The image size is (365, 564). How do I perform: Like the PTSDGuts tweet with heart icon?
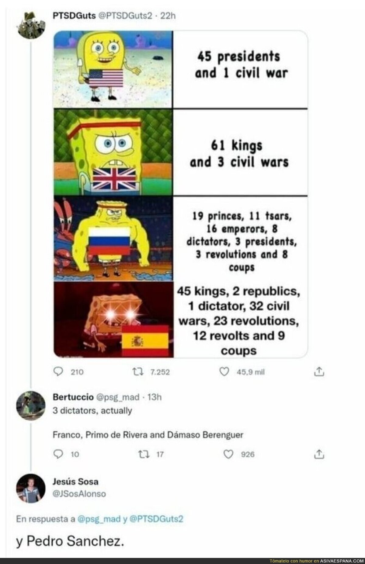pyautogui.click(x=224, y=371)
